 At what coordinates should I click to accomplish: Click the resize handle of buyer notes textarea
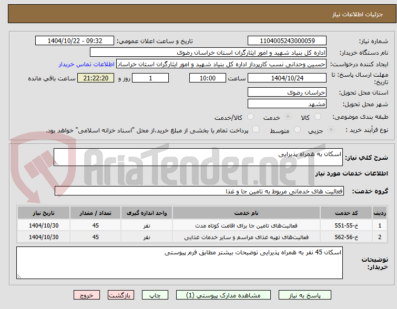pyautogui.click(x=19, y=276)
